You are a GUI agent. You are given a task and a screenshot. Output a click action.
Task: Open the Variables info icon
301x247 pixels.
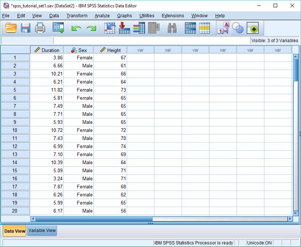pyautogui.click(x=139, y=28)
